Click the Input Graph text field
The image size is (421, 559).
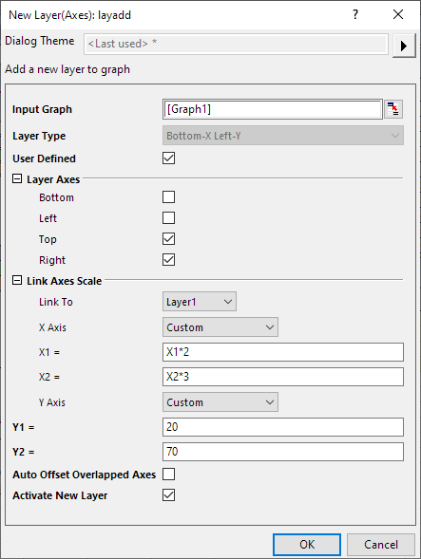(x=273, y=109)
